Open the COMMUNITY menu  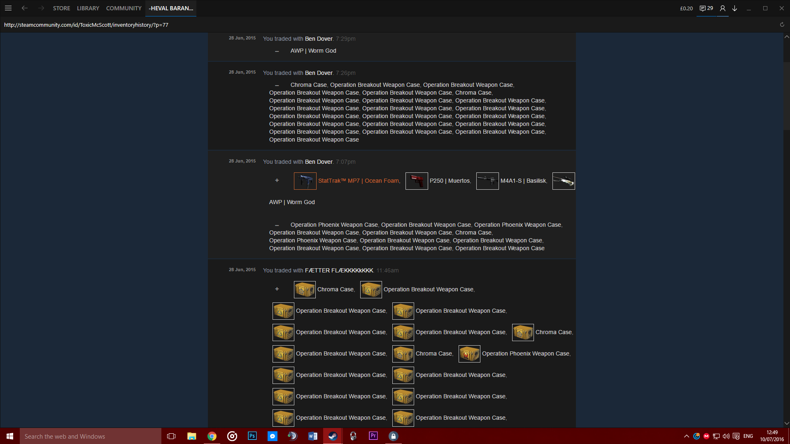124,8
